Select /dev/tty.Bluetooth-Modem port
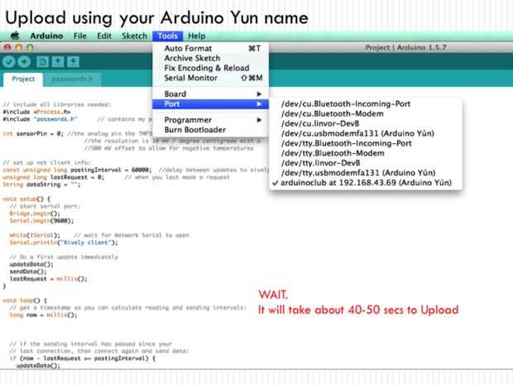This screenshot has width=513, height=385. point(366,153)
